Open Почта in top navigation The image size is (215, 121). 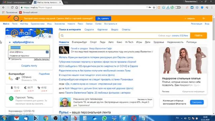15,24
